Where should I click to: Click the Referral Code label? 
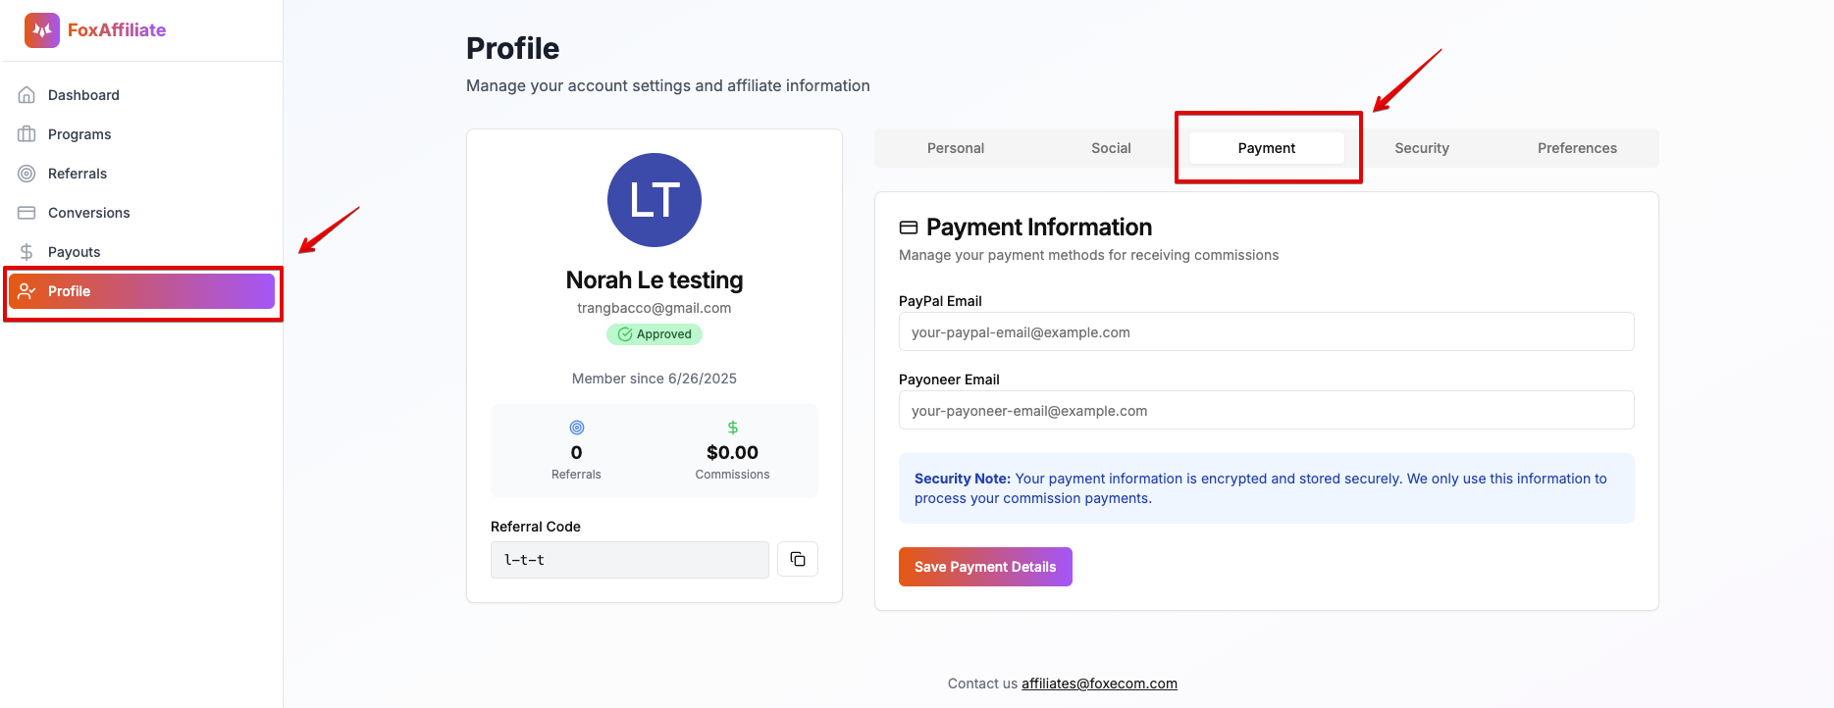(x=536, y=527)
